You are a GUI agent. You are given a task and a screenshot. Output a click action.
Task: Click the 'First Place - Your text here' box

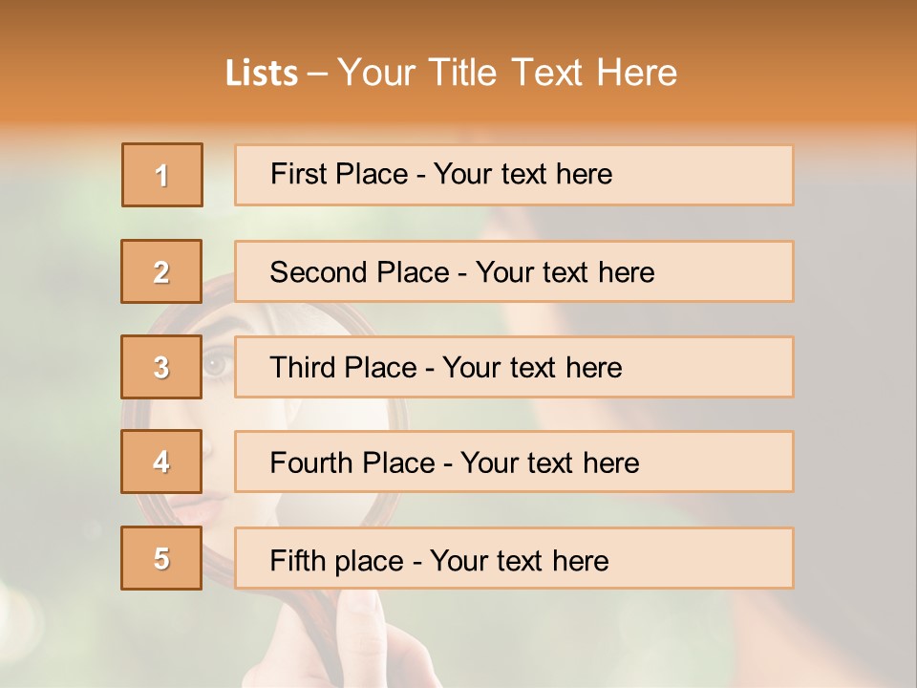[514, 175]
